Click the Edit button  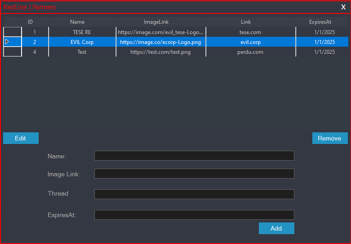[x=21, y=138]
